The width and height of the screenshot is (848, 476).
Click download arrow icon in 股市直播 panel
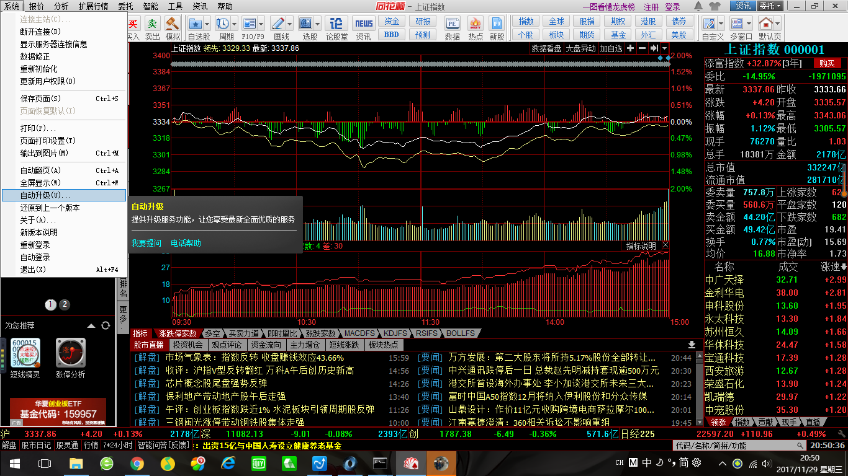coord(692,345)
